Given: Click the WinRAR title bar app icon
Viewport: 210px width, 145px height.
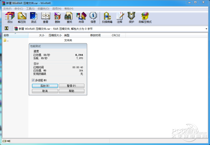Looking at the screenshot, I should point(3,3).
